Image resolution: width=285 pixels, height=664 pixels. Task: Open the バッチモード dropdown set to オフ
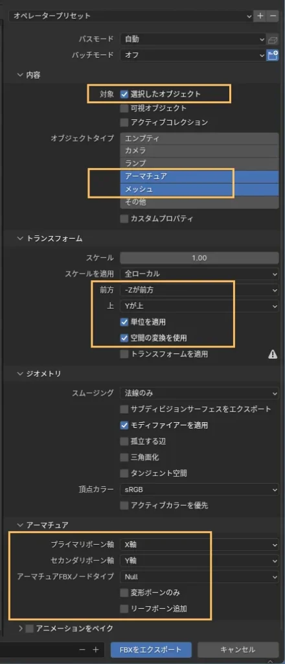coord(193,55)
